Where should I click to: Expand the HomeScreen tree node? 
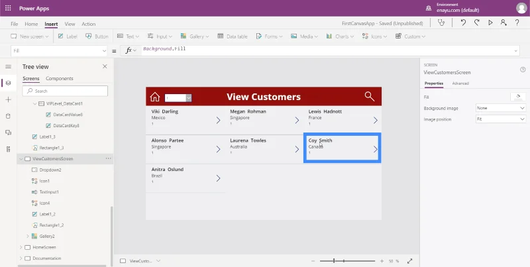pyautogui.click(x=21, y=247)
